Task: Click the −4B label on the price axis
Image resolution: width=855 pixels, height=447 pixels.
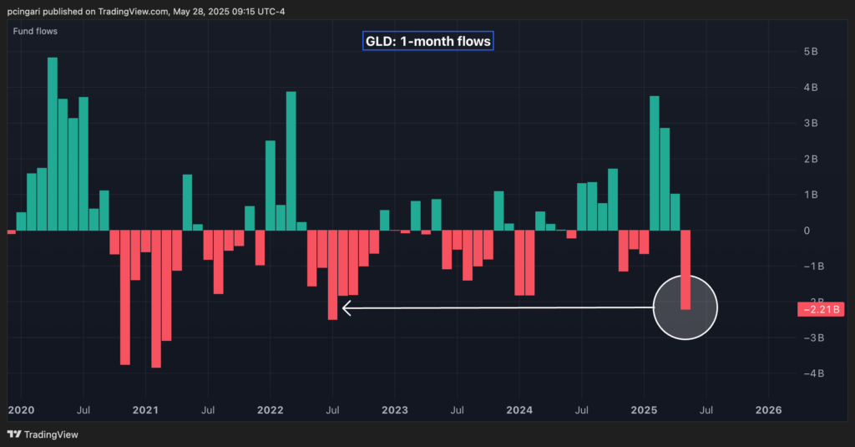Action: coord(813,373)
